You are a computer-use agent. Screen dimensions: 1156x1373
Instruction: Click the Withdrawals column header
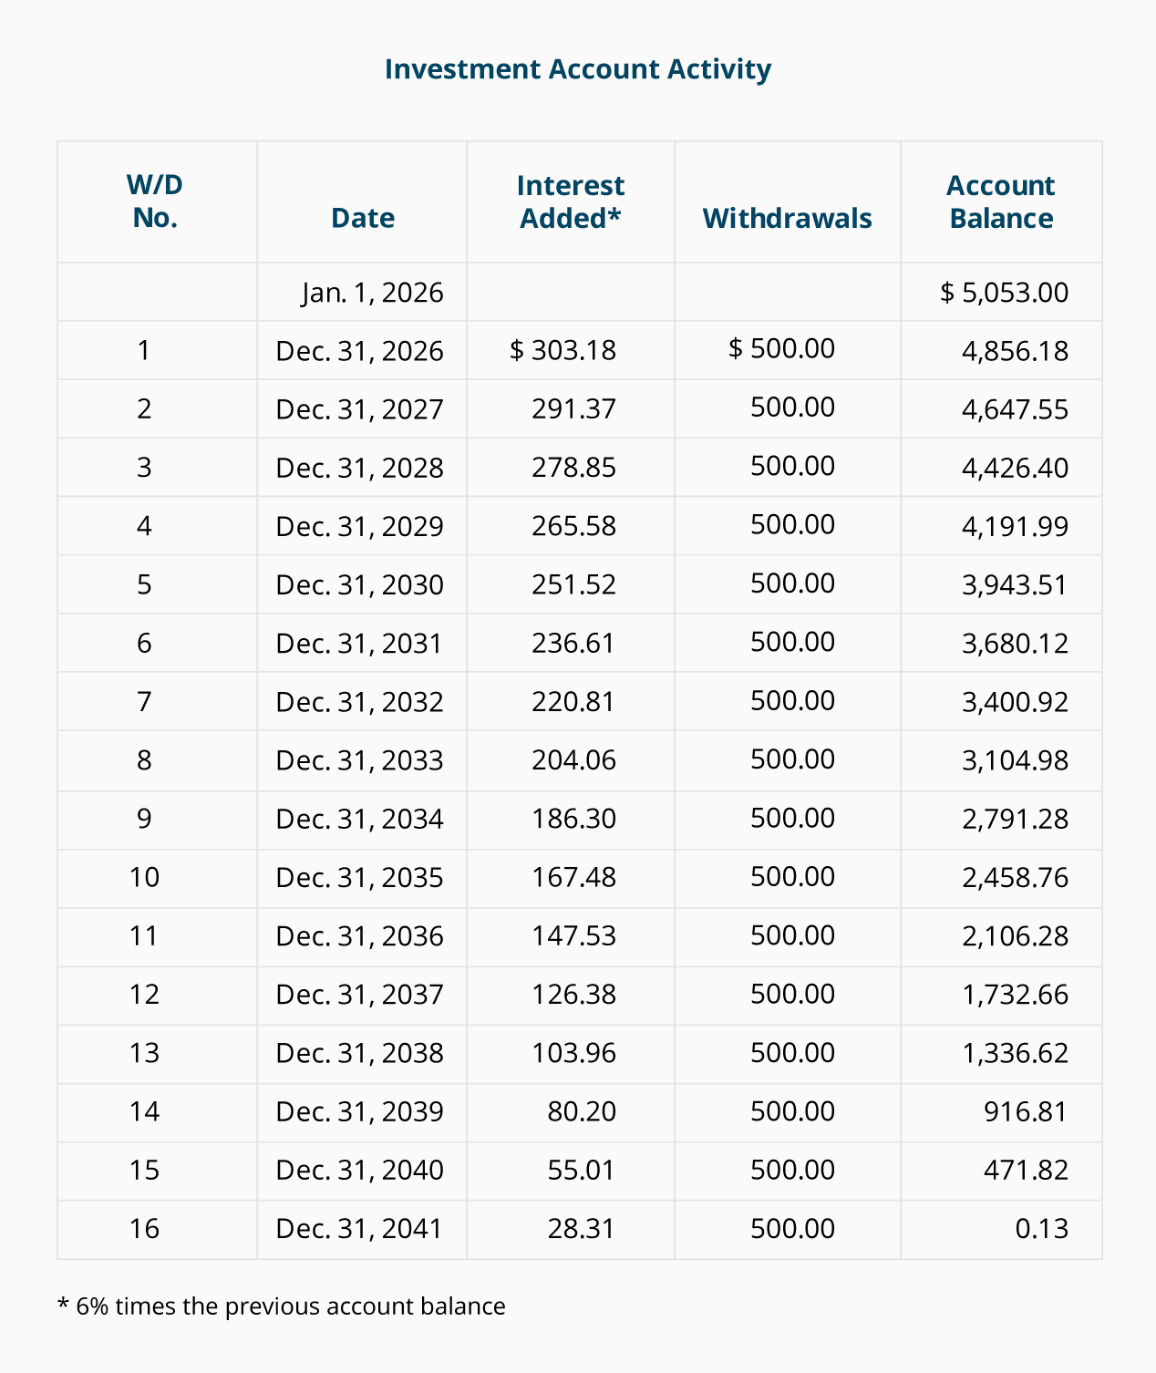(x=788, y=218)
